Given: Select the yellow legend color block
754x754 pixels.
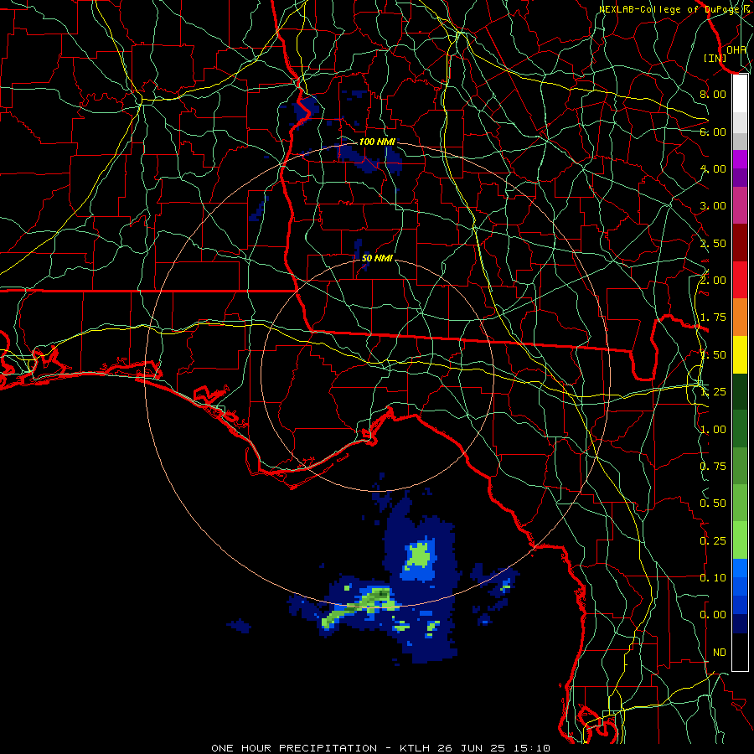Looking at the screenshot, I should click(740, 354).
